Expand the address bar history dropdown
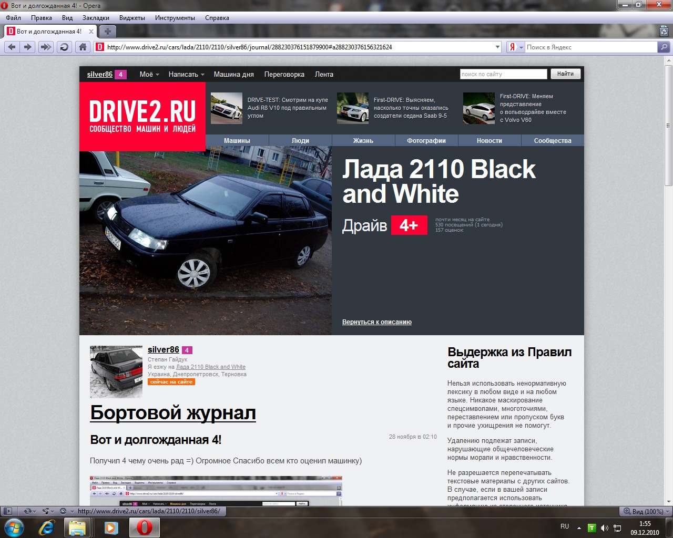The height and width of the screenshot is (538, 673). [x=498, y=47]
